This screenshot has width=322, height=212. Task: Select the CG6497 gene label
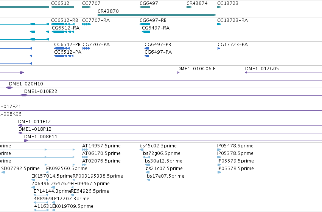click(149, 3)
